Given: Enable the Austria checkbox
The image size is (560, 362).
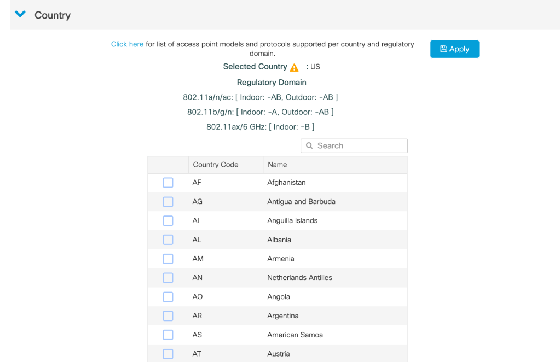Looking at the screenshot, I should (x=168, y=354).
